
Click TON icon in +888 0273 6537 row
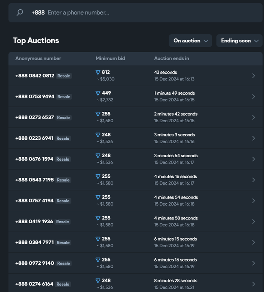[x=98, y=114]
